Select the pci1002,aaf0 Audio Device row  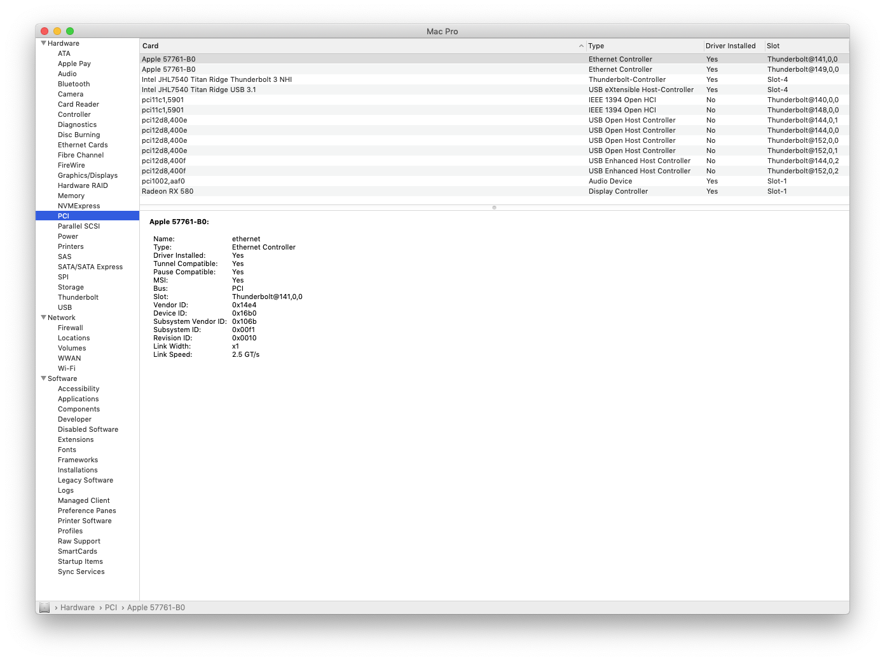click(495, 181)
